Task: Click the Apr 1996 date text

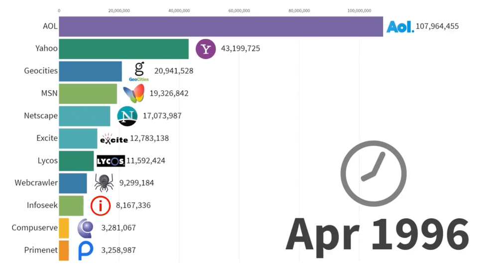Action: pos(377,234)
